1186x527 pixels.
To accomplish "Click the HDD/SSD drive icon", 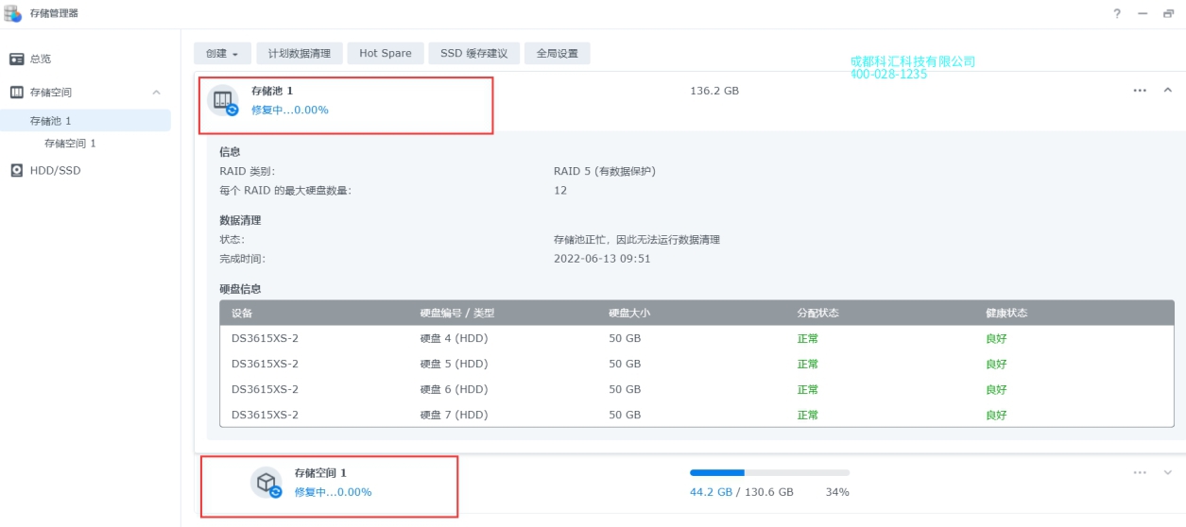I will click(x=17, y=171).
